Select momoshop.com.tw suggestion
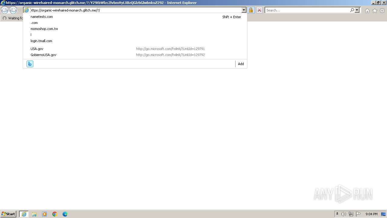Viewport: 387px width, 218px height. click(135, 29)
